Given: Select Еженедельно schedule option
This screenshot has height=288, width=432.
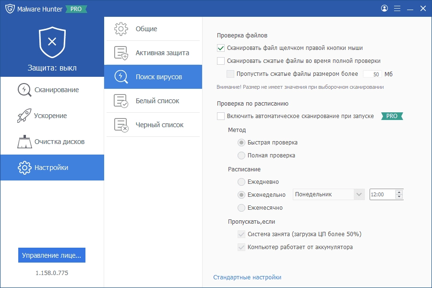Looking at the screenshot, I should pos(241,195).
